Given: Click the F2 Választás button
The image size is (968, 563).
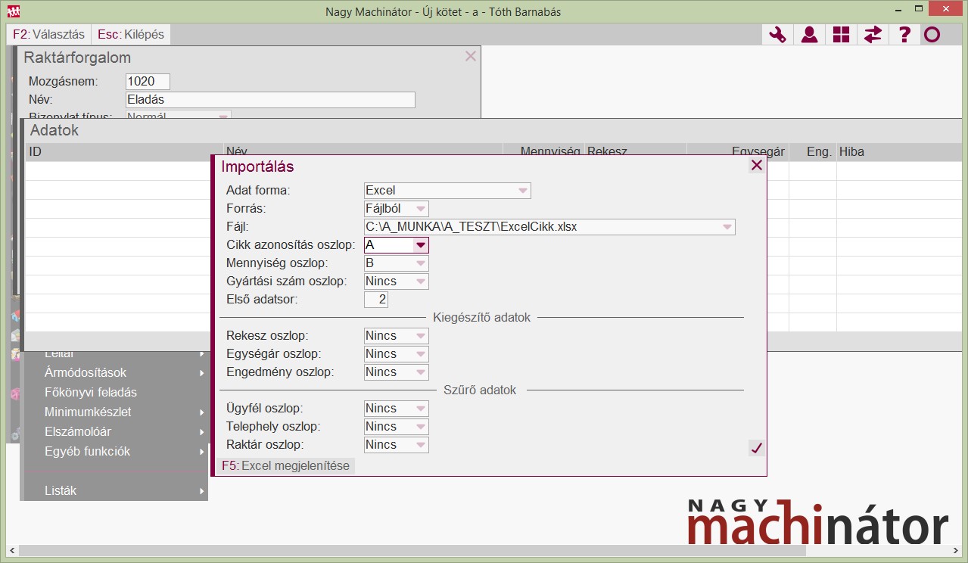Looking at the screenshot, I should (x=49, y=34).
